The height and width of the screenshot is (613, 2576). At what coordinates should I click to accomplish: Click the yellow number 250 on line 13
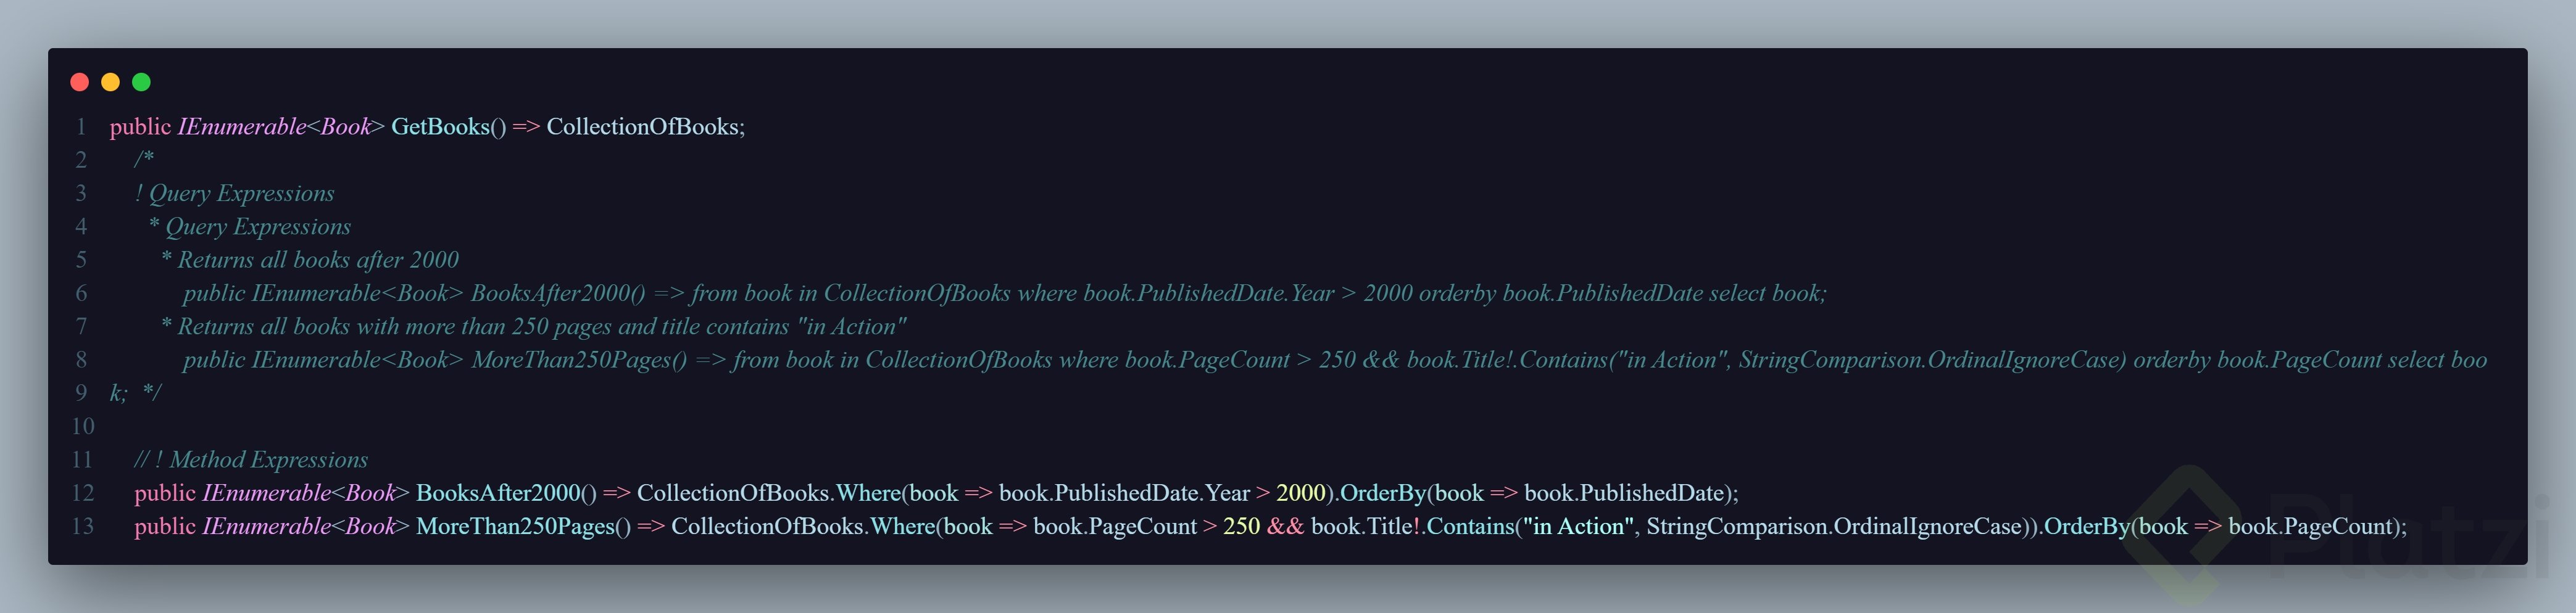tap(1241, 527)
